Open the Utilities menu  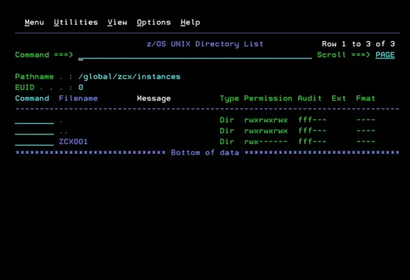76,22
